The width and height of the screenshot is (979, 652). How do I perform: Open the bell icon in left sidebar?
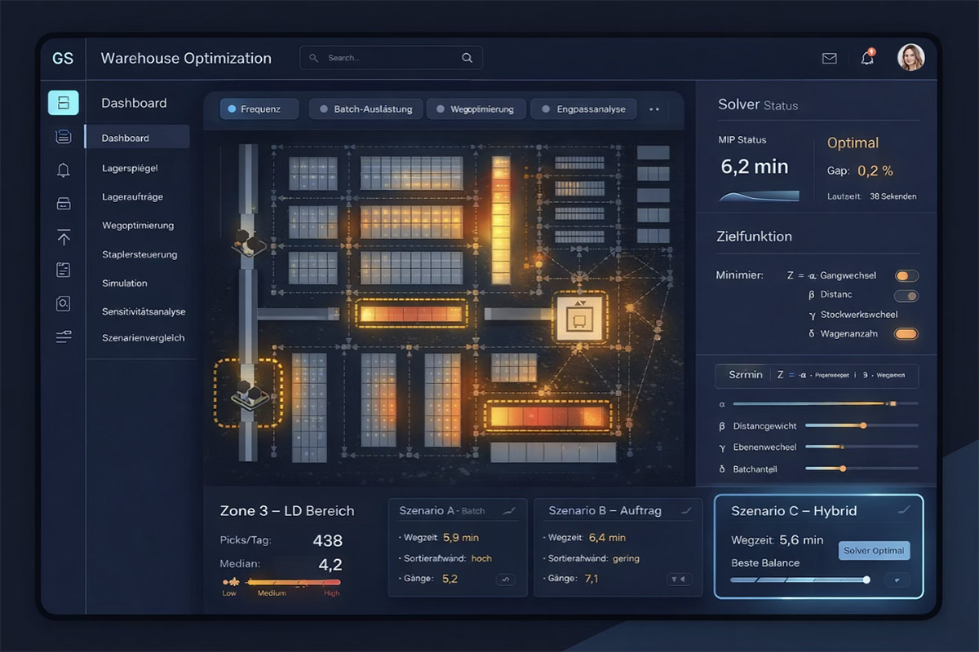(x=63, y=170)
